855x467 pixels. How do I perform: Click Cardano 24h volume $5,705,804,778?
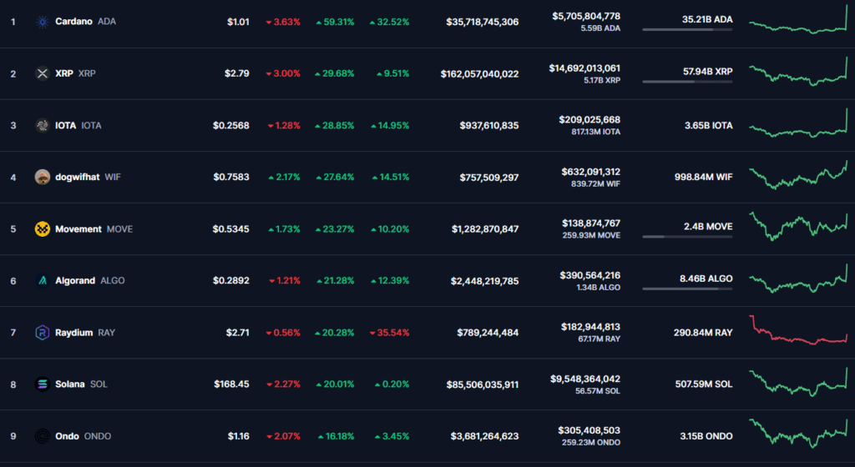pos(586,17)
